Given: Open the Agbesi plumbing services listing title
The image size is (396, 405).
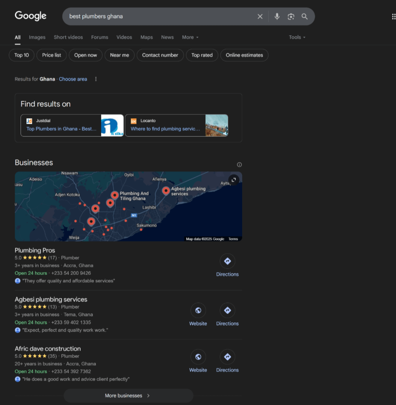Looking at the screenshot, I should point(51,299).
